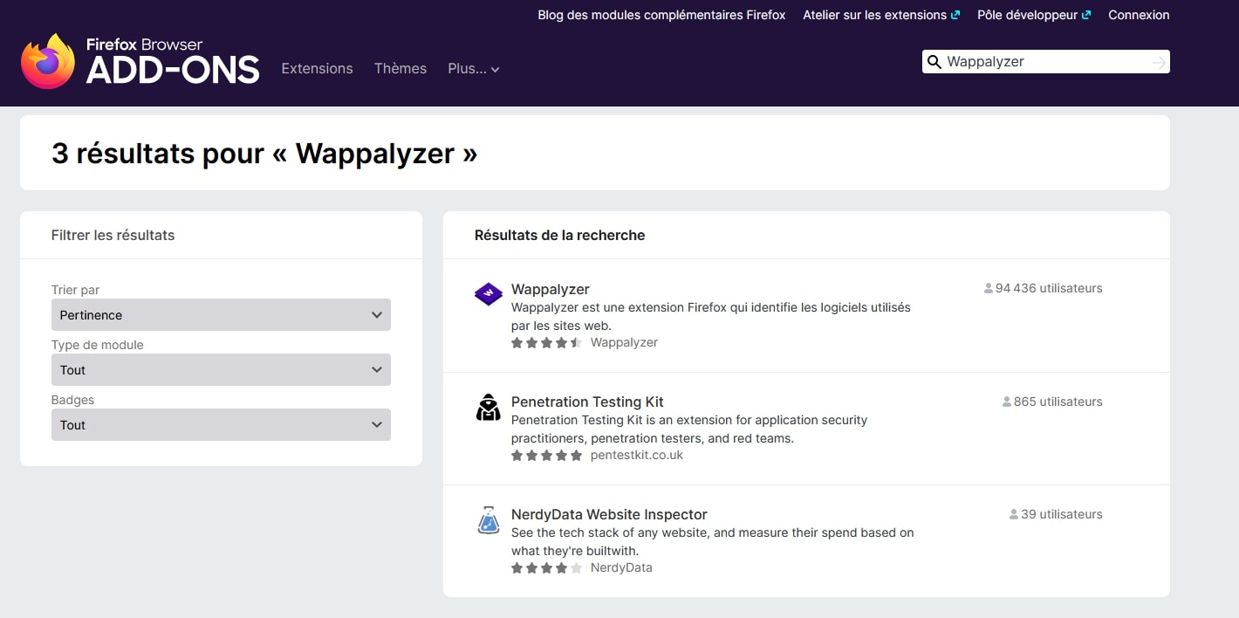This screenshot has height=618, width=1239.
Task: Click the search magnifier icon
Action: pyautogui.click(x=934, y=62)
